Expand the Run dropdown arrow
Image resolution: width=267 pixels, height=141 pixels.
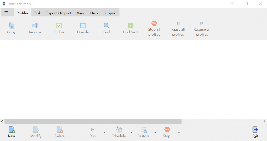[x=104, y=132]
